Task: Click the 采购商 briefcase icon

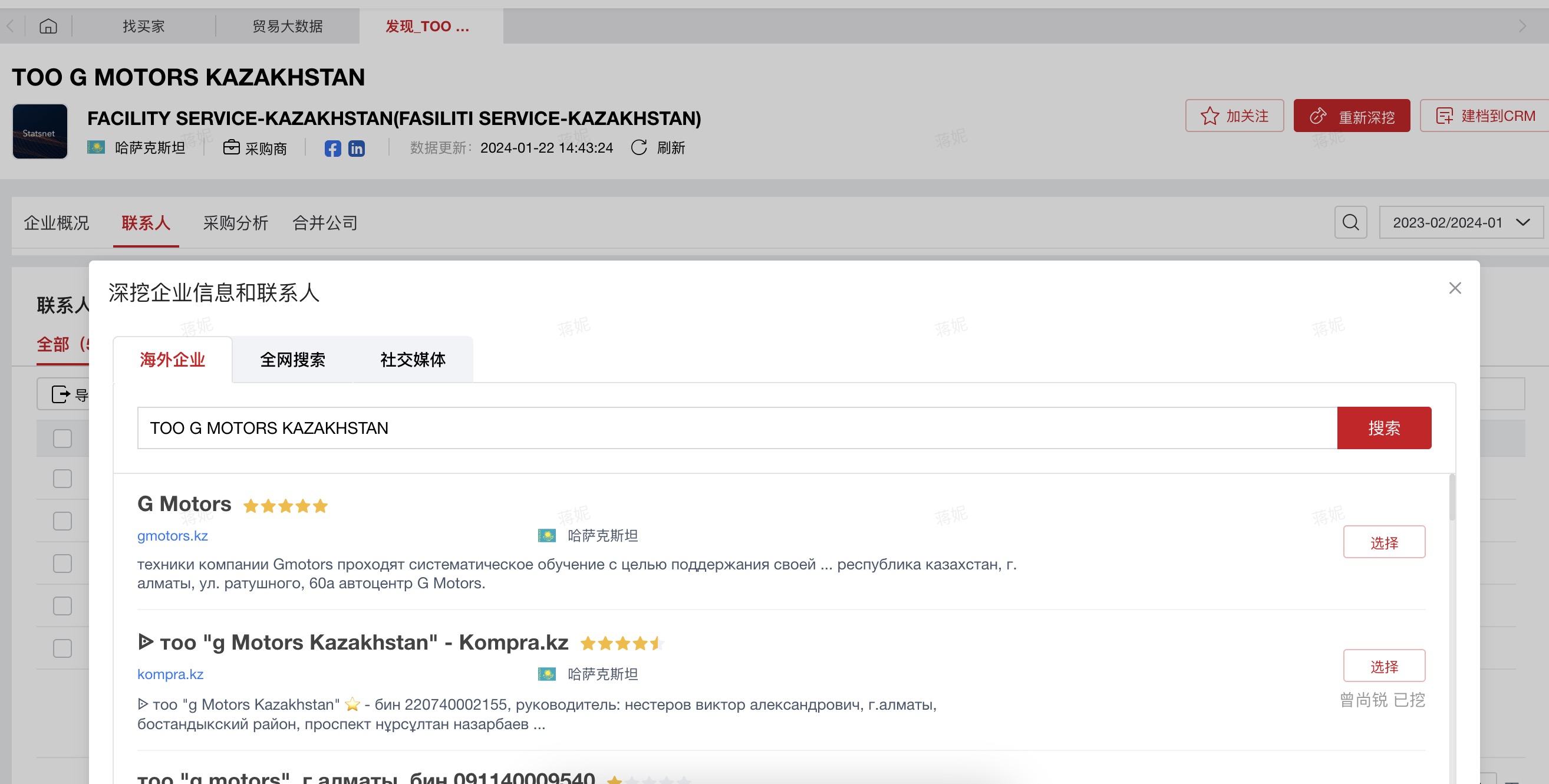Action: [x=232, y=147]
